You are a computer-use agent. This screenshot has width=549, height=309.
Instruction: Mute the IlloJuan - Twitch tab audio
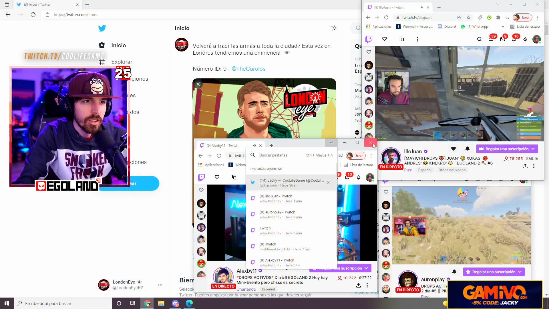(x=422, y=7)
